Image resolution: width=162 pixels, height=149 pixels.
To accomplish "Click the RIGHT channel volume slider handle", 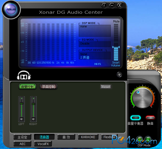I will click(x=33, y=104).
